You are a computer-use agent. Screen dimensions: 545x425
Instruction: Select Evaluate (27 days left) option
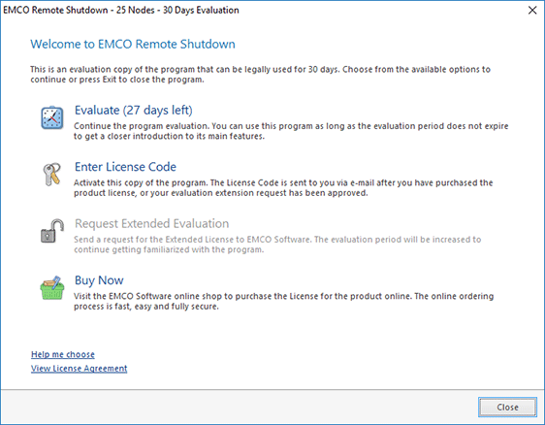(x=134, y=111)
